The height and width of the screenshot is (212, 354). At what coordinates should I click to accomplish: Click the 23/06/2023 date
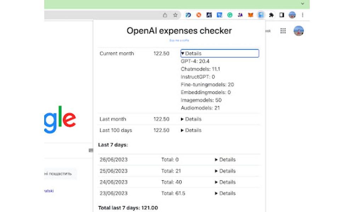pyautogui.click(x=114, y=193)
